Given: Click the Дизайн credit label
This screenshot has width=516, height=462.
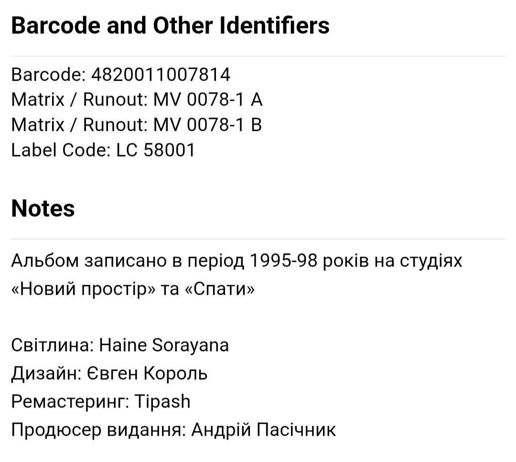Looking at the screenshot, I should (46, 374).
